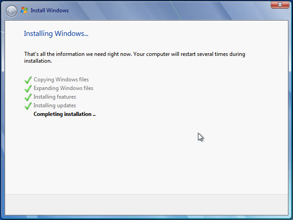The height and width of the screenshot is (220, 293).
Task: Click the checkmark next to Installing updates
Action: (x=28, y=106)
